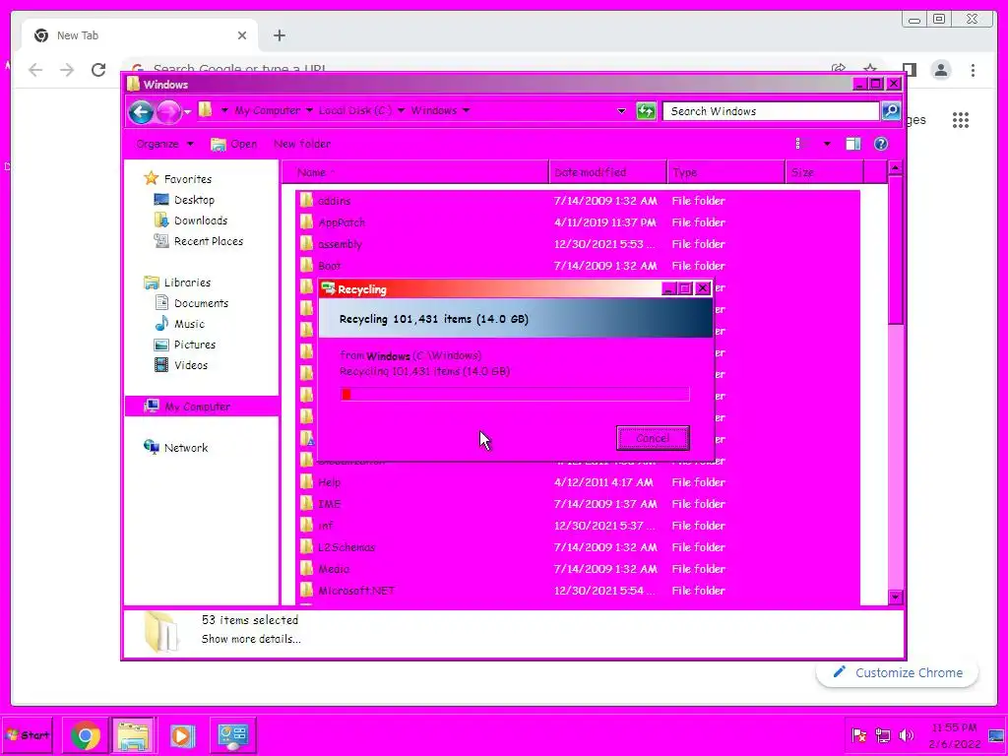The image size is (1008, 756).
Task: Click Show more details link
Action: [251, 639]
